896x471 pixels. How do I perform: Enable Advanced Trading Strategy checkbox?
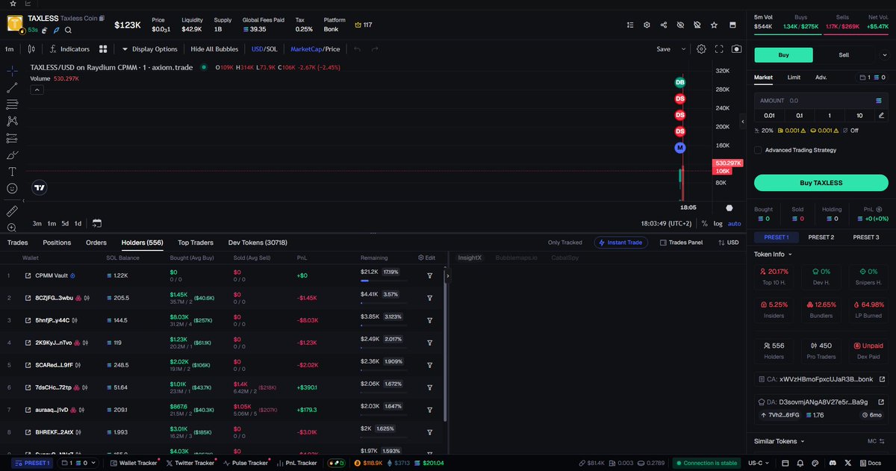tap(759, 150)
